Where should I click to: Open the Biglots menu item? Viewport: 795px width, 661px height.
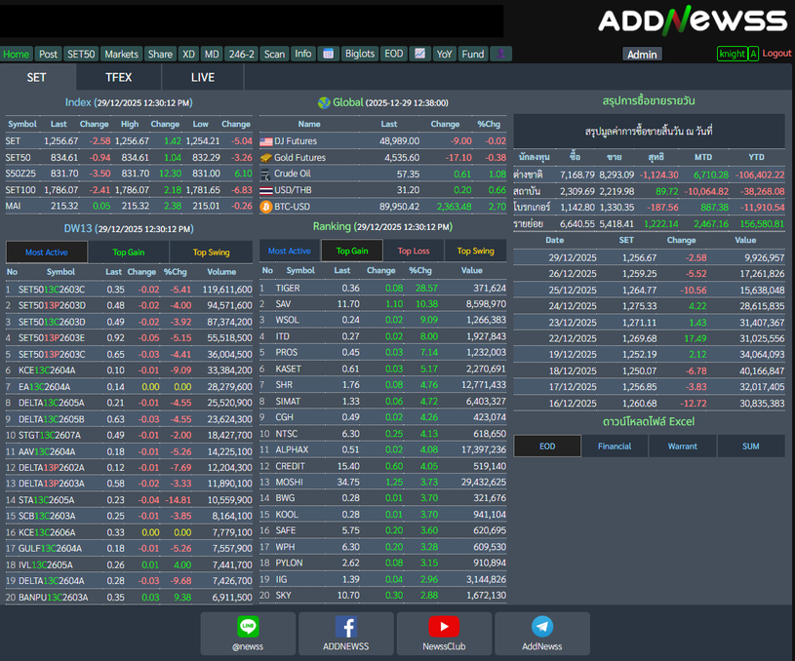(359, 54)
